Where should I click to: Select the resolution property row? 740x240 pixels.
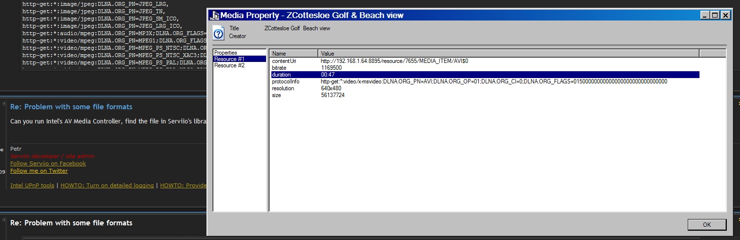coord(283,88)
